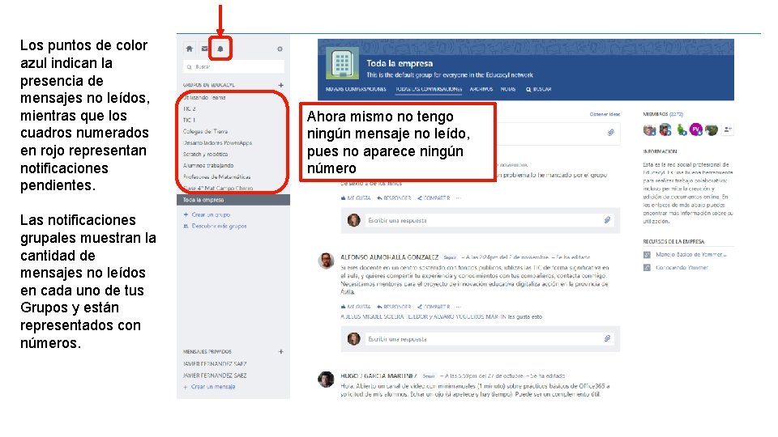Screen dimensions: 778x437
Task: Click the HUGO J GARCIA MARTINEZ name link
Action: tap(378, 376)
